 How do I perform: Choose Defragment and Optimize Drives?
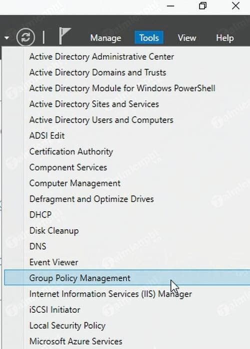coord(91,199)
